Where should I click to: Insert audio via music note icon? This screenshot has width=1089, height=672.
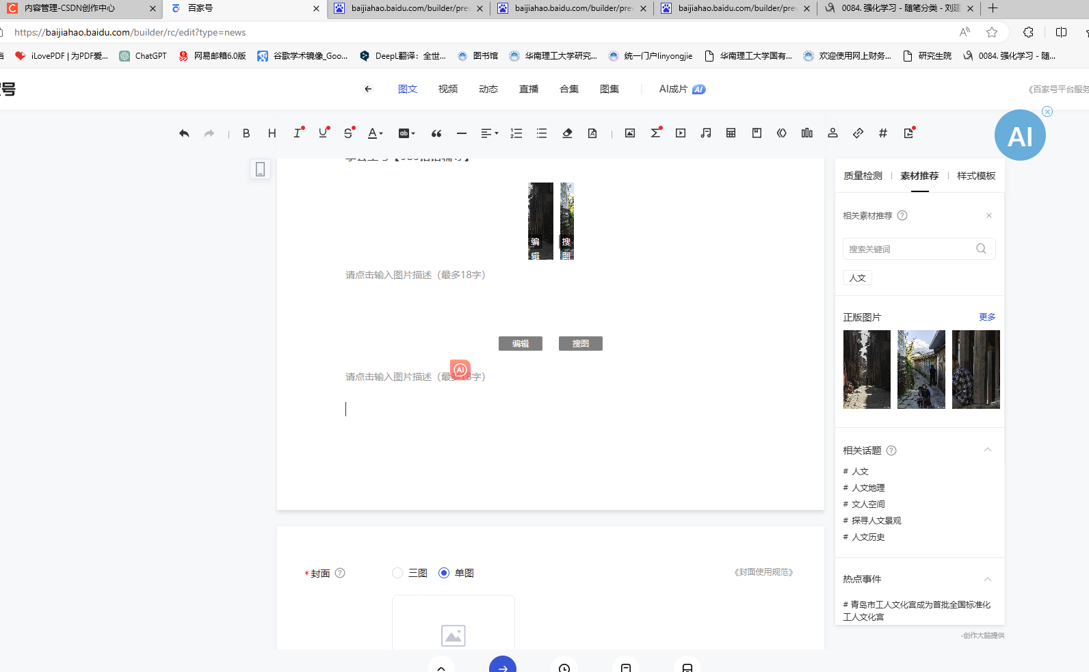pos(706,133)
